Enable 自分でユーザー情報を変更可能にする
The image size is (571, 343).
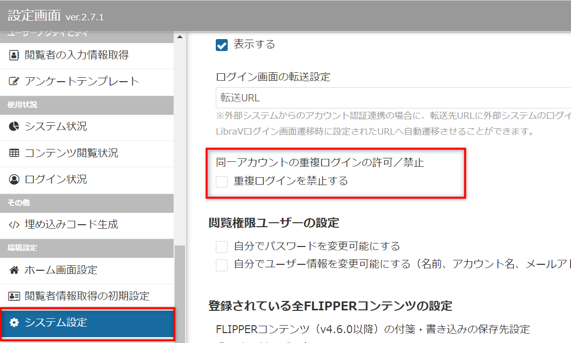221,265
